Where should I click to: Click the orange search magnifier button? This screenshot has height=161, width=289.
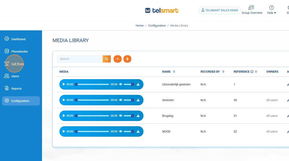tap(107, 59)
